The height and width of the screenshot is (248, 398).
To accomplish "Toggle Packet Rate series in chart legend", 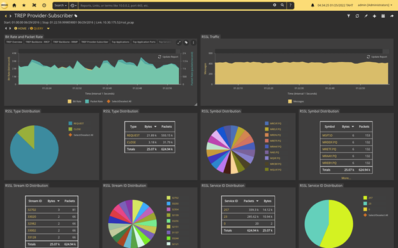I will [x=94, y=101].
